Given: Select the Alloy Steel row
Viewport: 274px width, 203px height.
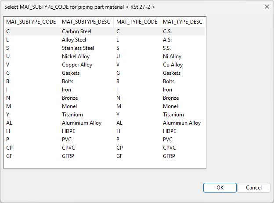Looking at the screenshot, I should (x=74, y=40).
